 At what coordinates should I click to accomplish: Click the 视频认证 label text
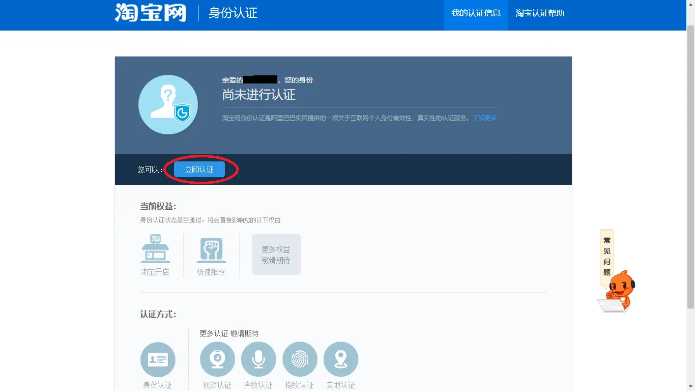(217, 385)
